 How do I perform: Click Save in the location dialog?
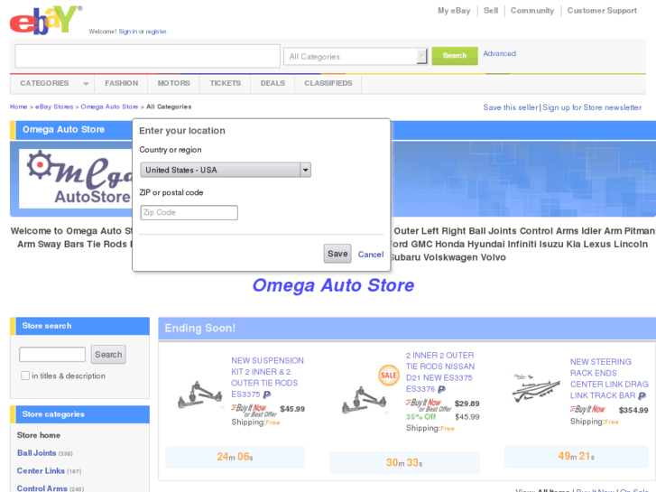click(x=337, y=254)
